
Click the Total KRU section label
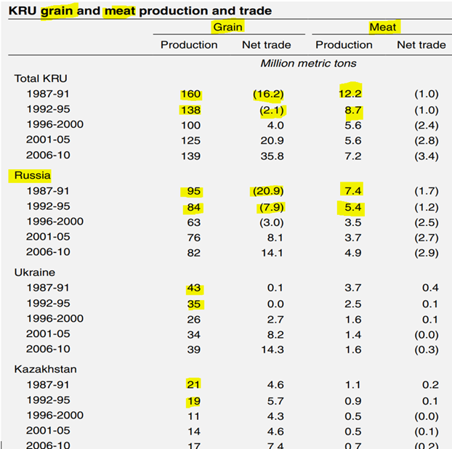click(41, 78)
